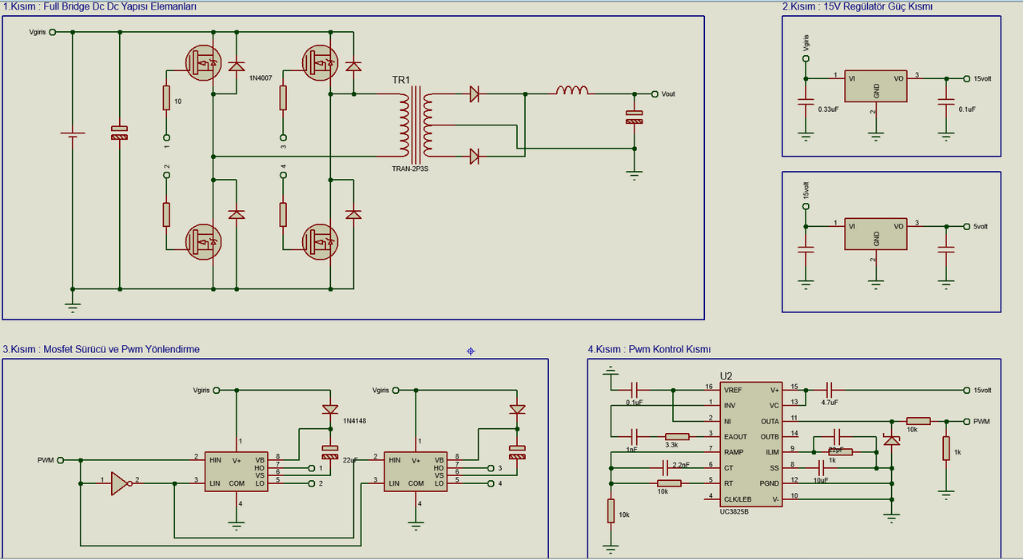Click the Zener diode near the OUTA line
1023x560 pixels.
click(x=892, y=439)
